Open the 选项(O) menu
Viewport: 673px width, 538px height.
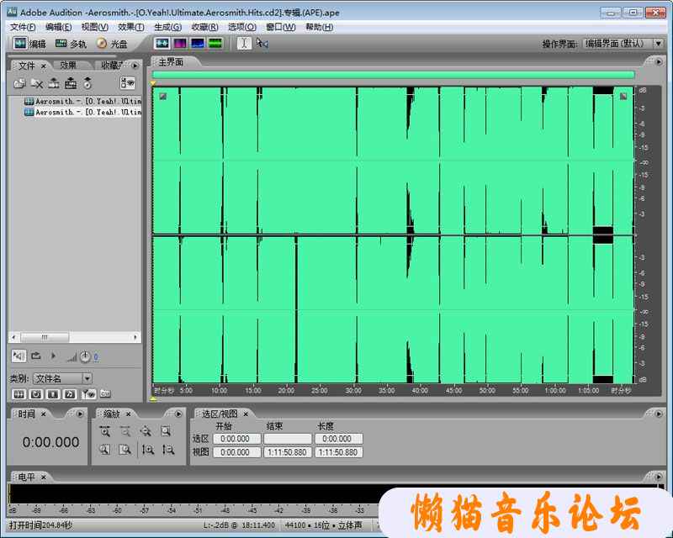coord(242,27)
